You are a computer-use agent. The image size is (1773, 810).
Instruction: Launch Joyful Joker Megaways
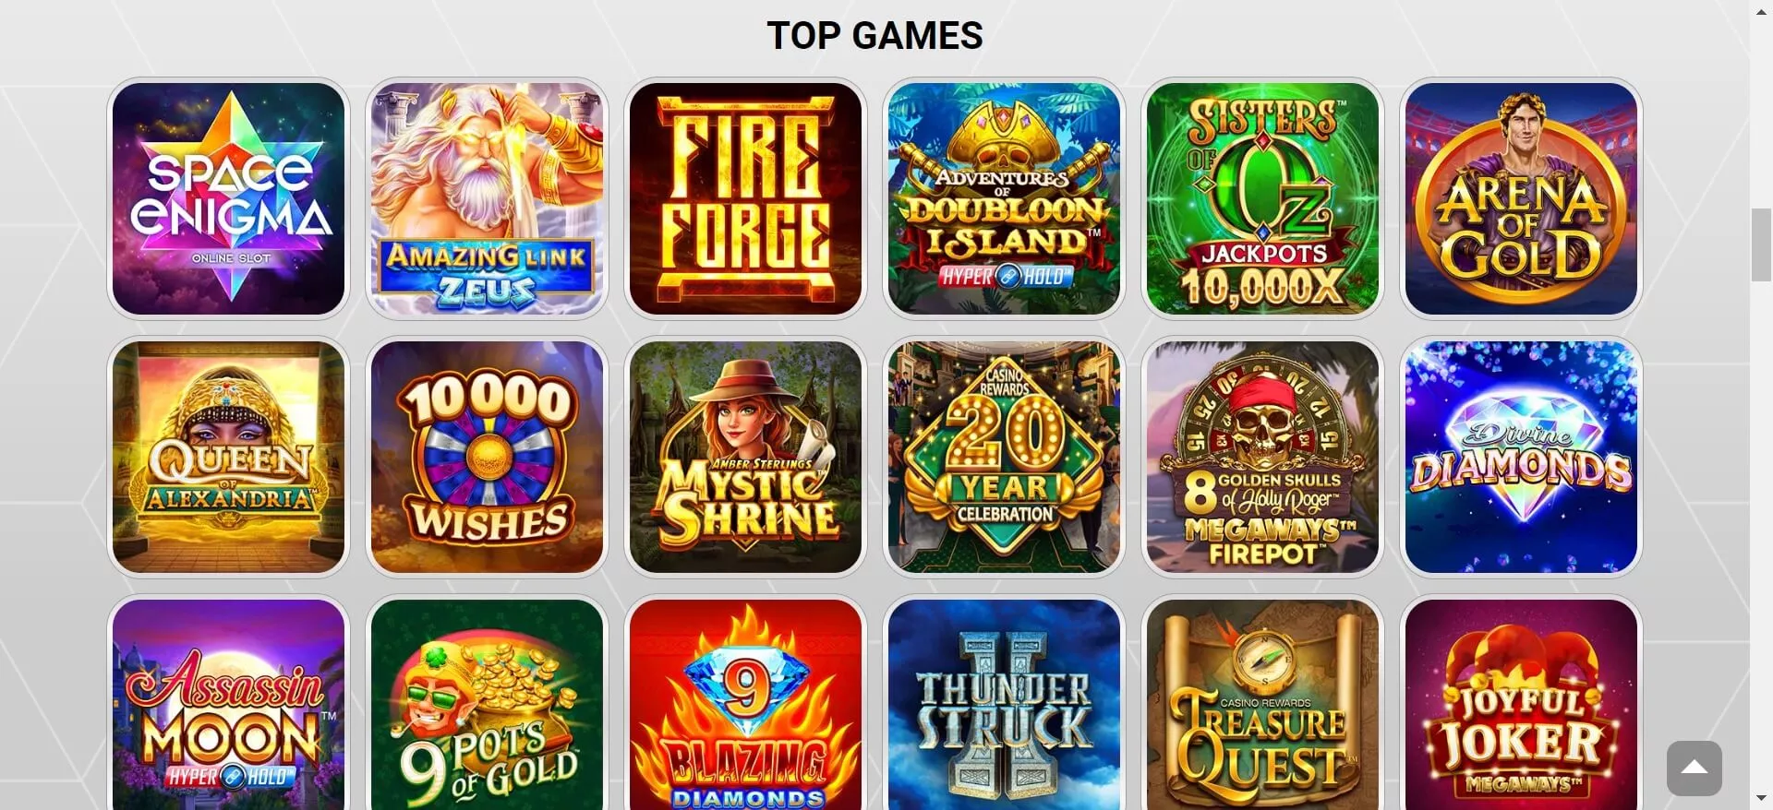click(x=1521, y=705)
